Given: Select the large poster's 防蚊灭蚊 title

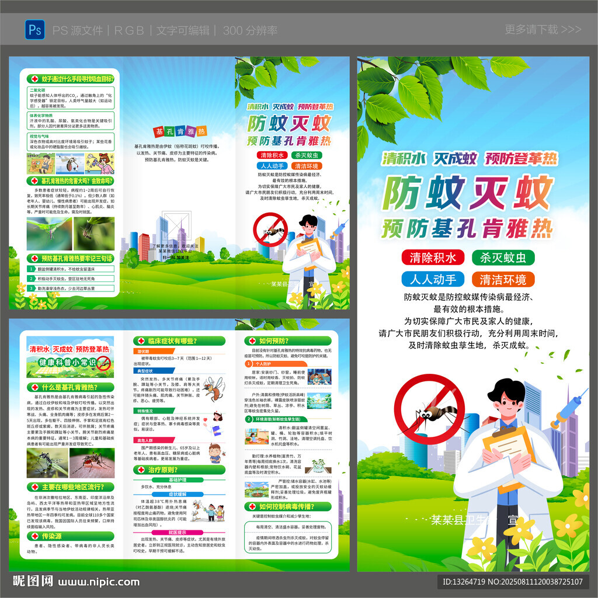Looking at the screenshot, I should click(x=468, y=193).
